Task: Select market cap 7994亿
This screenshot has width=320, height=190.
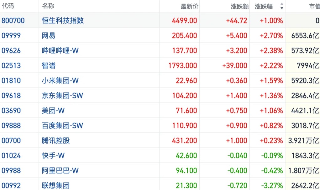Action: pos(308,66)
